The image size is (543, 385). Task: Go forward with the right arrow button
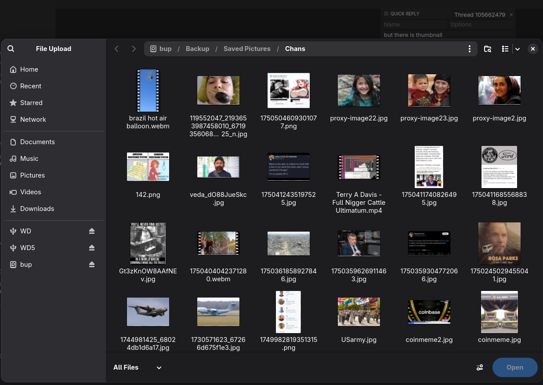pyautogui.click(x=134, y=49)
